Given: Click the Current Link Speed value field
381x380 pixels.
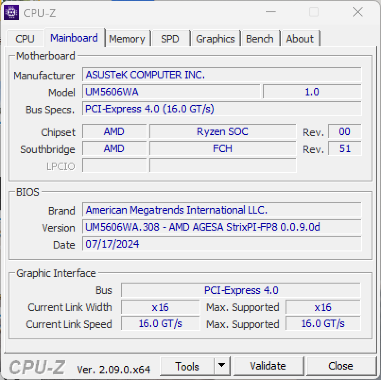Looking at the screenshot, I should click(x=160, y=324).
